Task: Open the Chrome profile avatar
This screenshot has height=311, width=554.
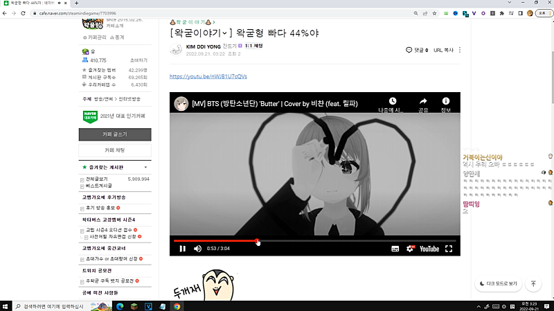Action: coord(530,13)
